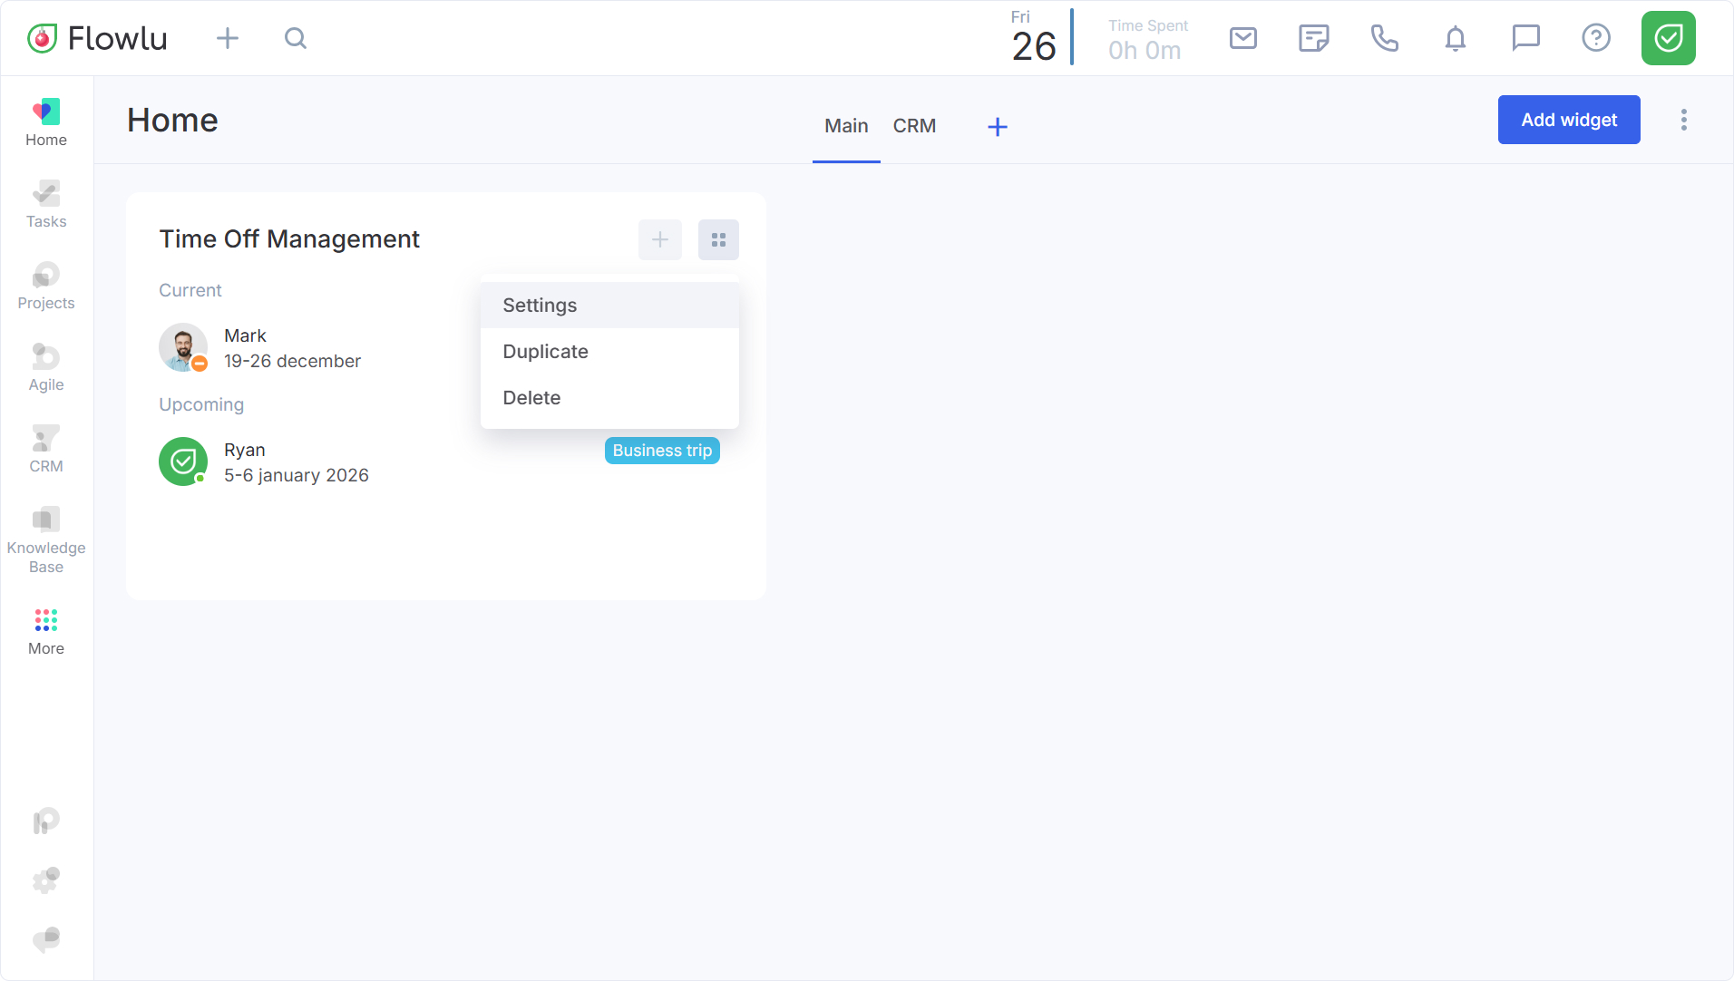Open the notifications bell
Image resolution: width=1734 pixels, height=981 pixels.
pyautogui.click(x=1455, y=38)
